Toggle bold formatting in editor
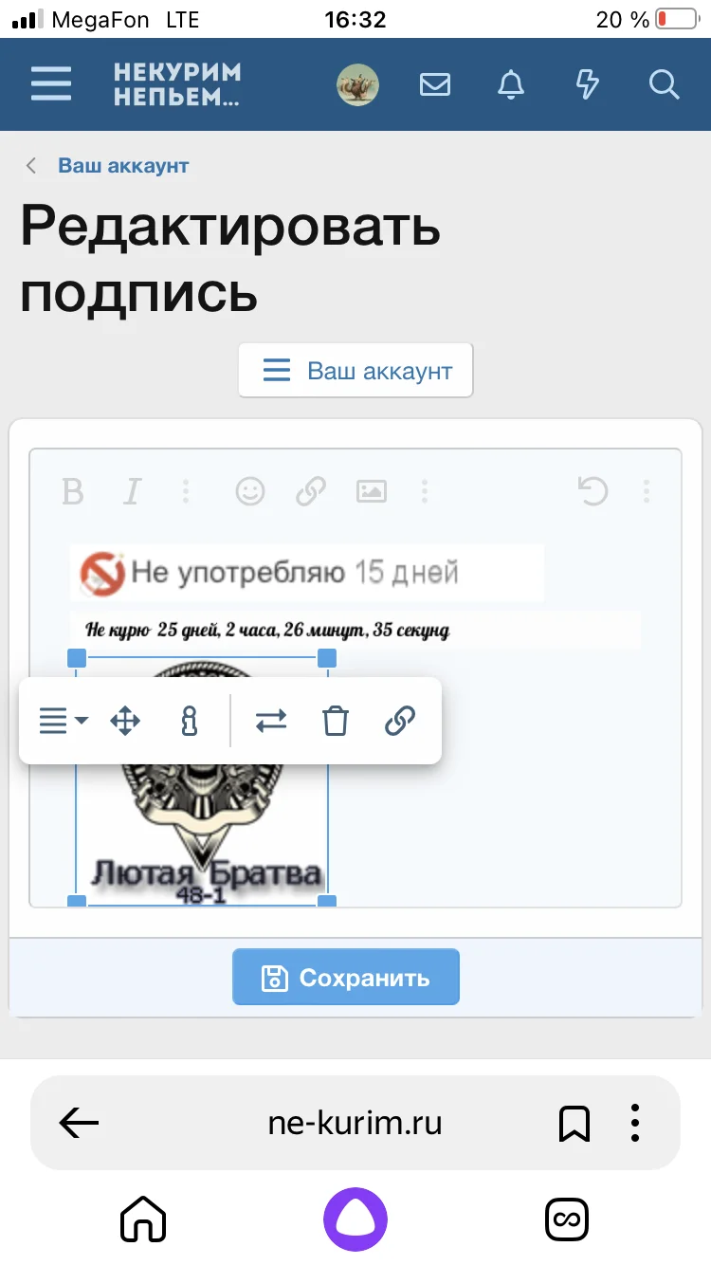 pos(73,491)
